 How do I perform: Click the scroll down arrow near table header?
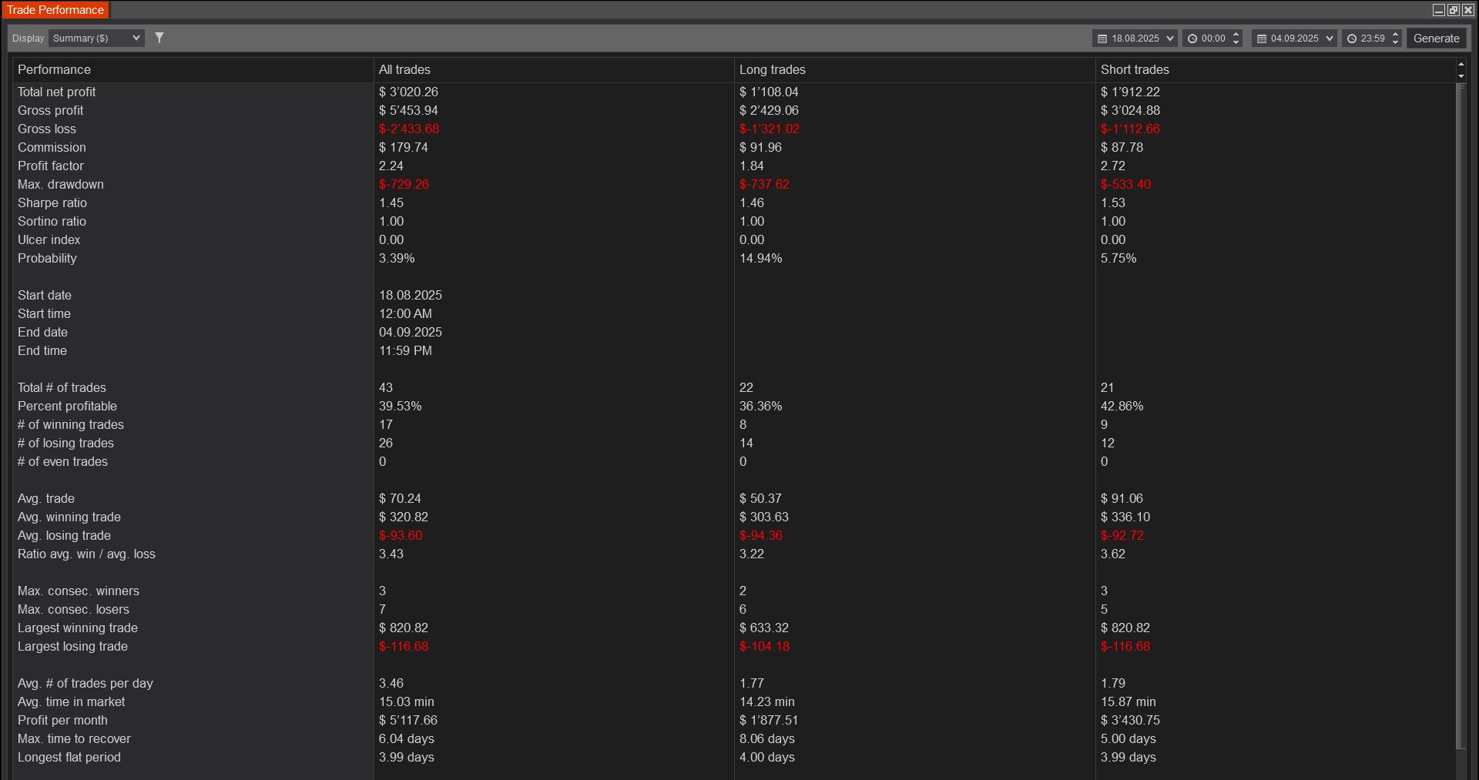pos(1461,76)
